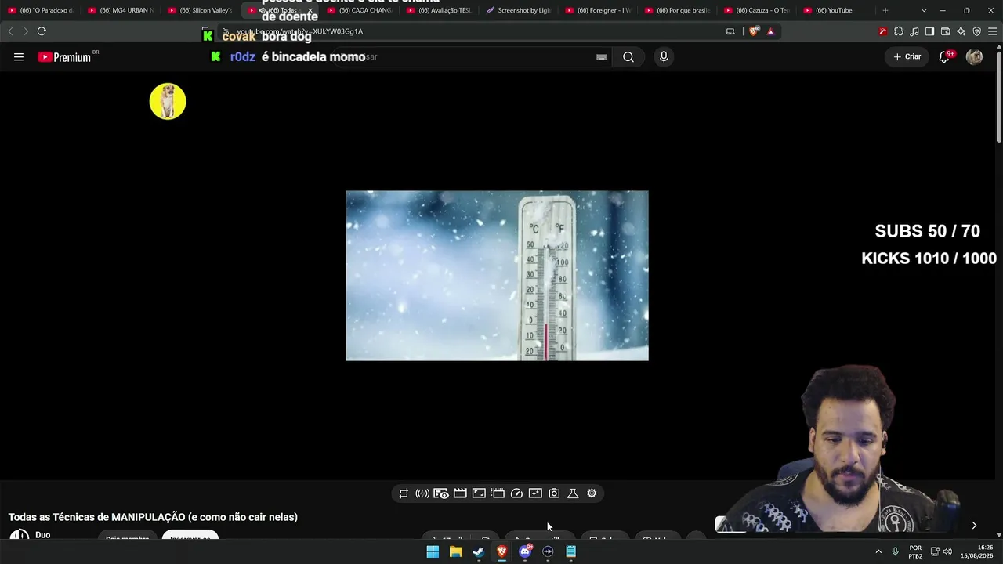Click the Criar create button

[x=907, y=56]
